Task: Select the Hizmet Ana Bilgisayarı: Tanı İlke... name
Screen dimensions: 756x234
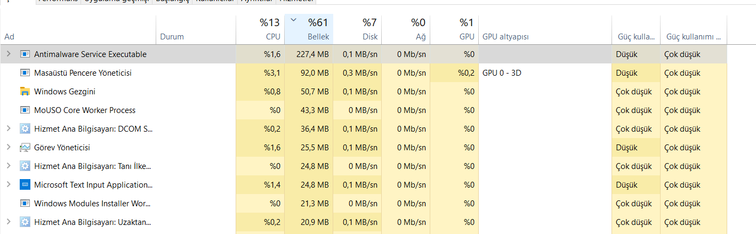Action: click(x=93, y=166)
